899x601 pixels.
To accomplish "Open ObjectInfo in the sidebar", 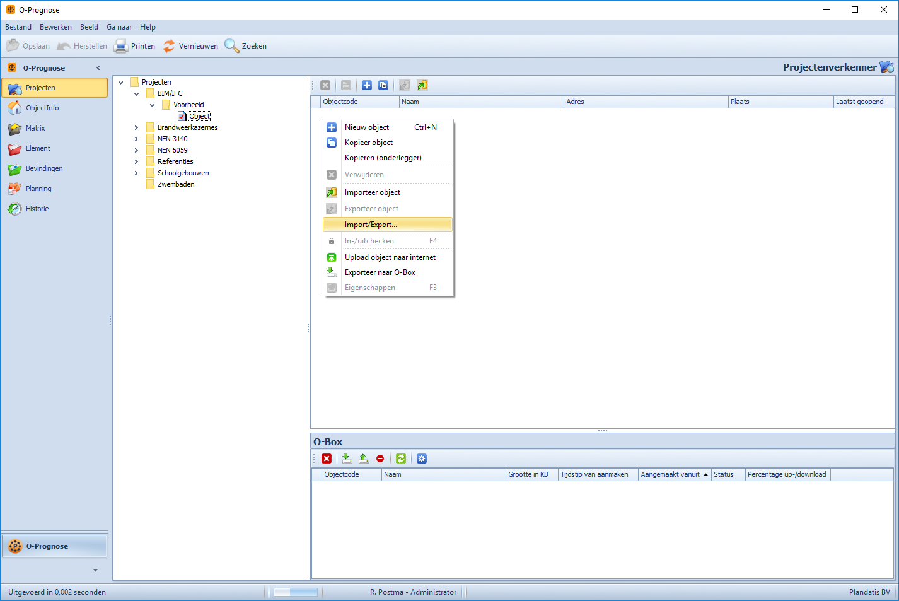I will [42, 108].
